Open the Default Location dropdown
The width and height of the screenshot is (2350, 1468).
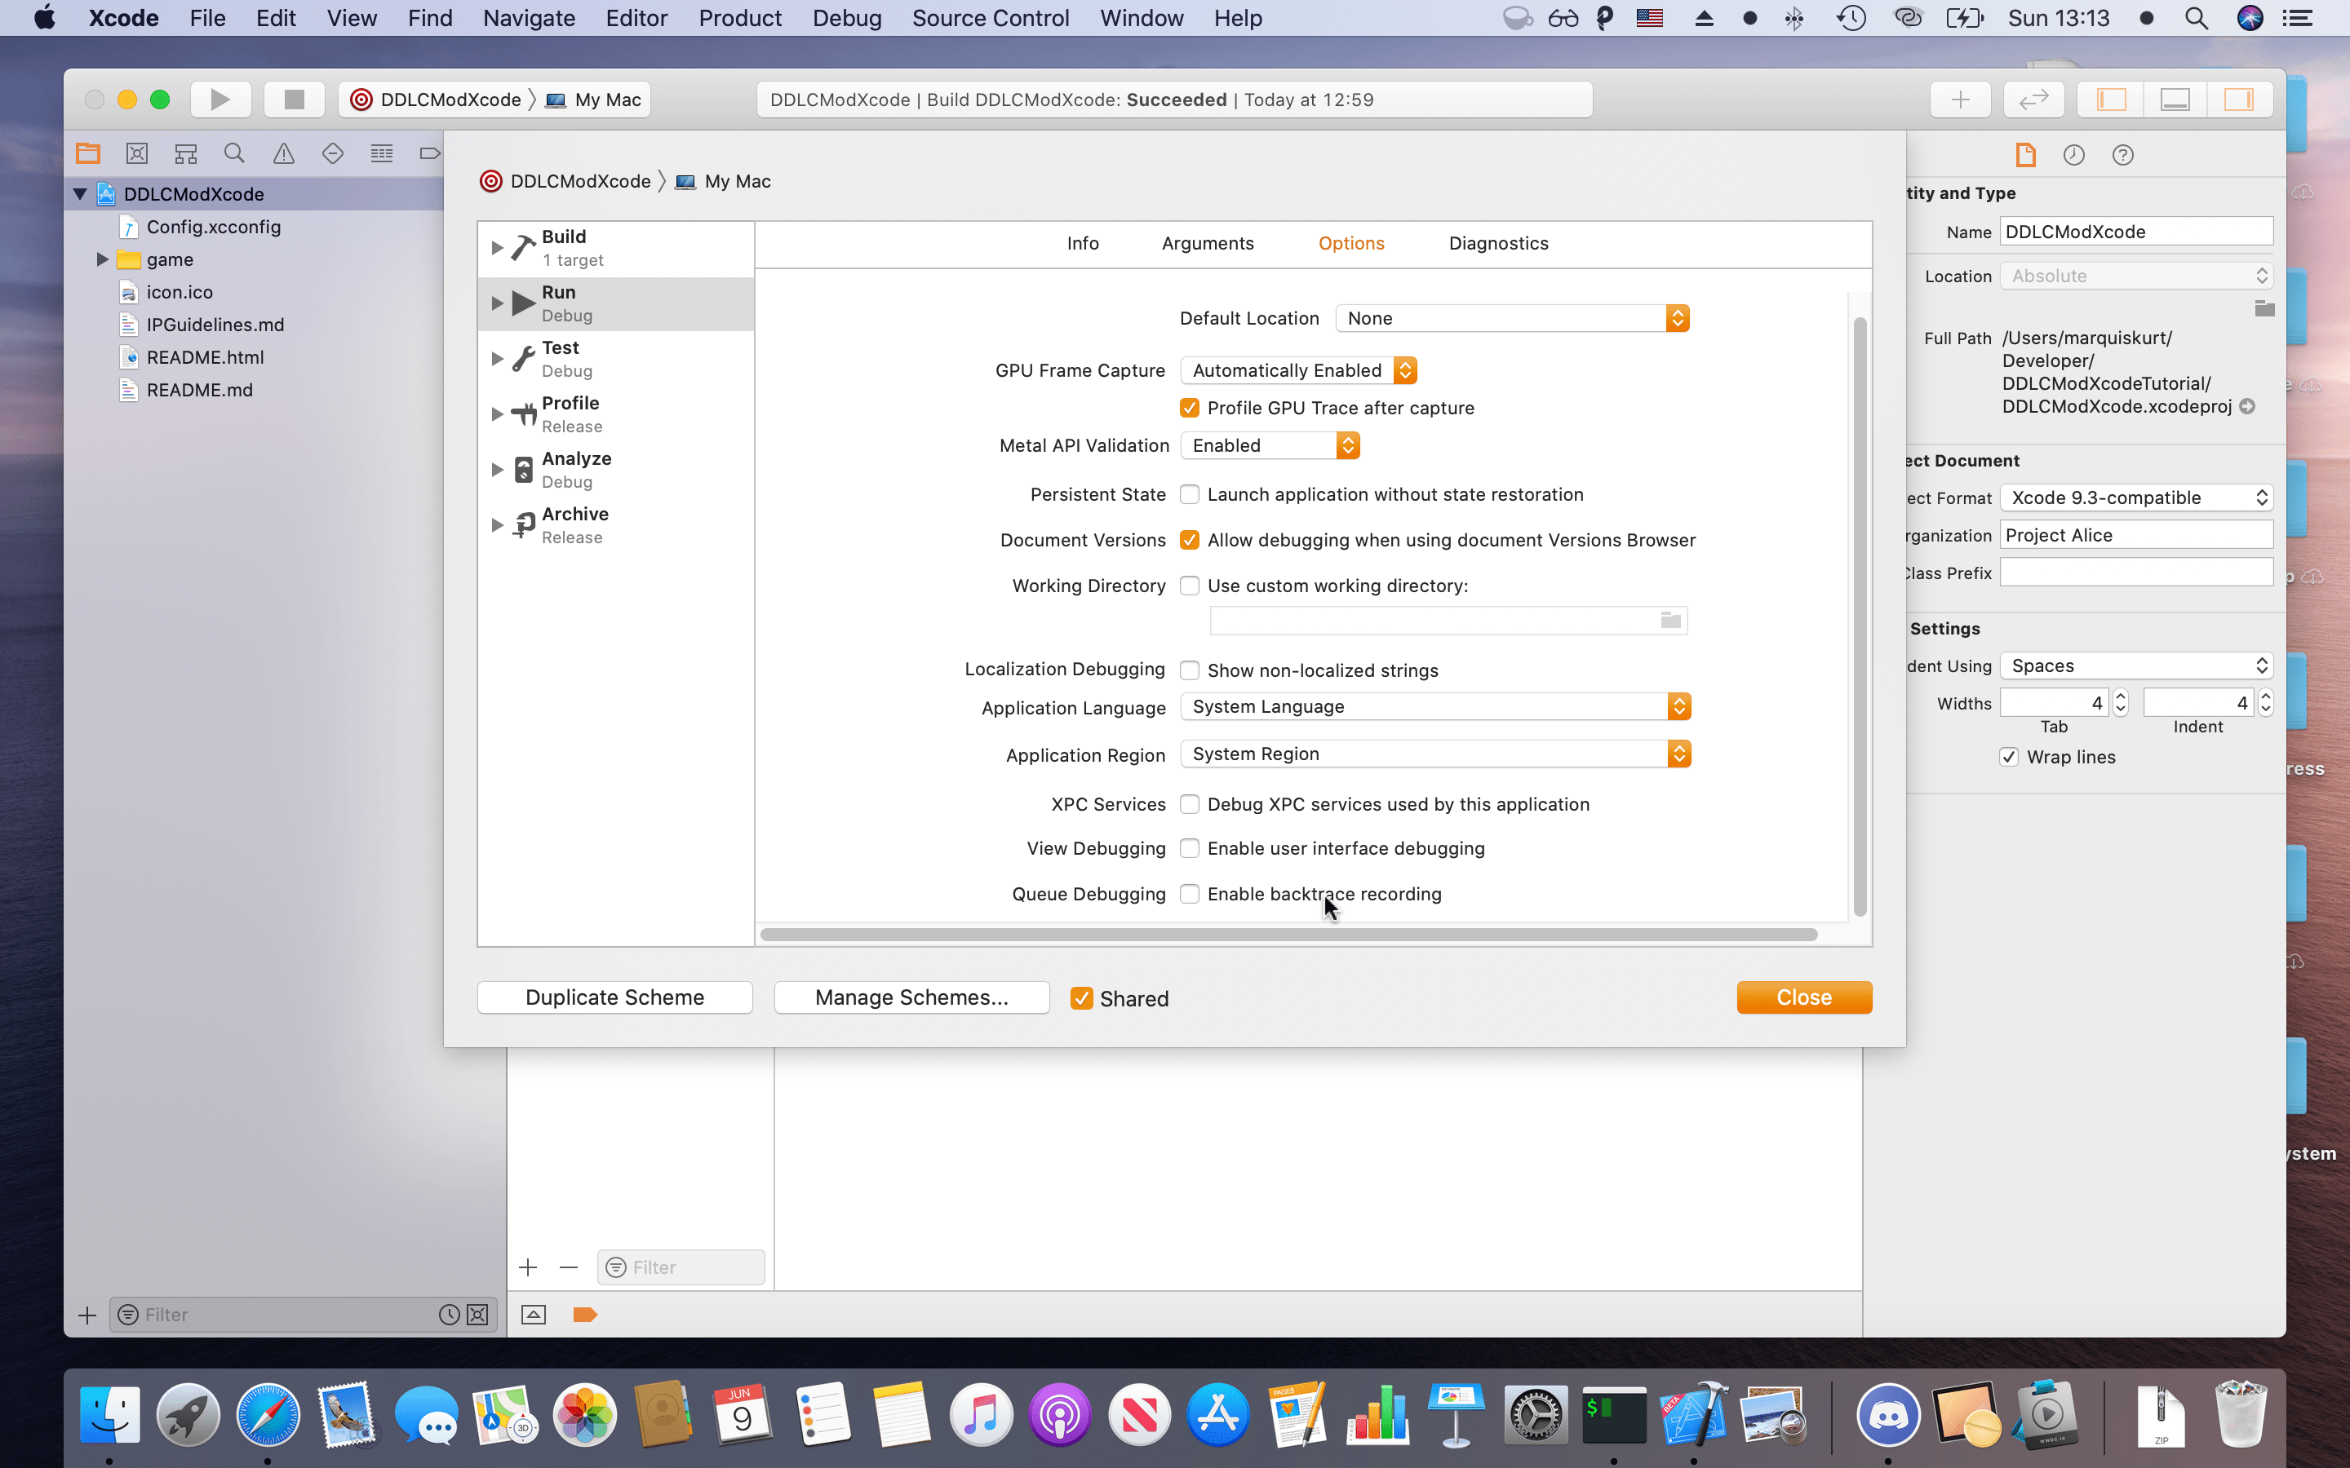(1512, 318)
